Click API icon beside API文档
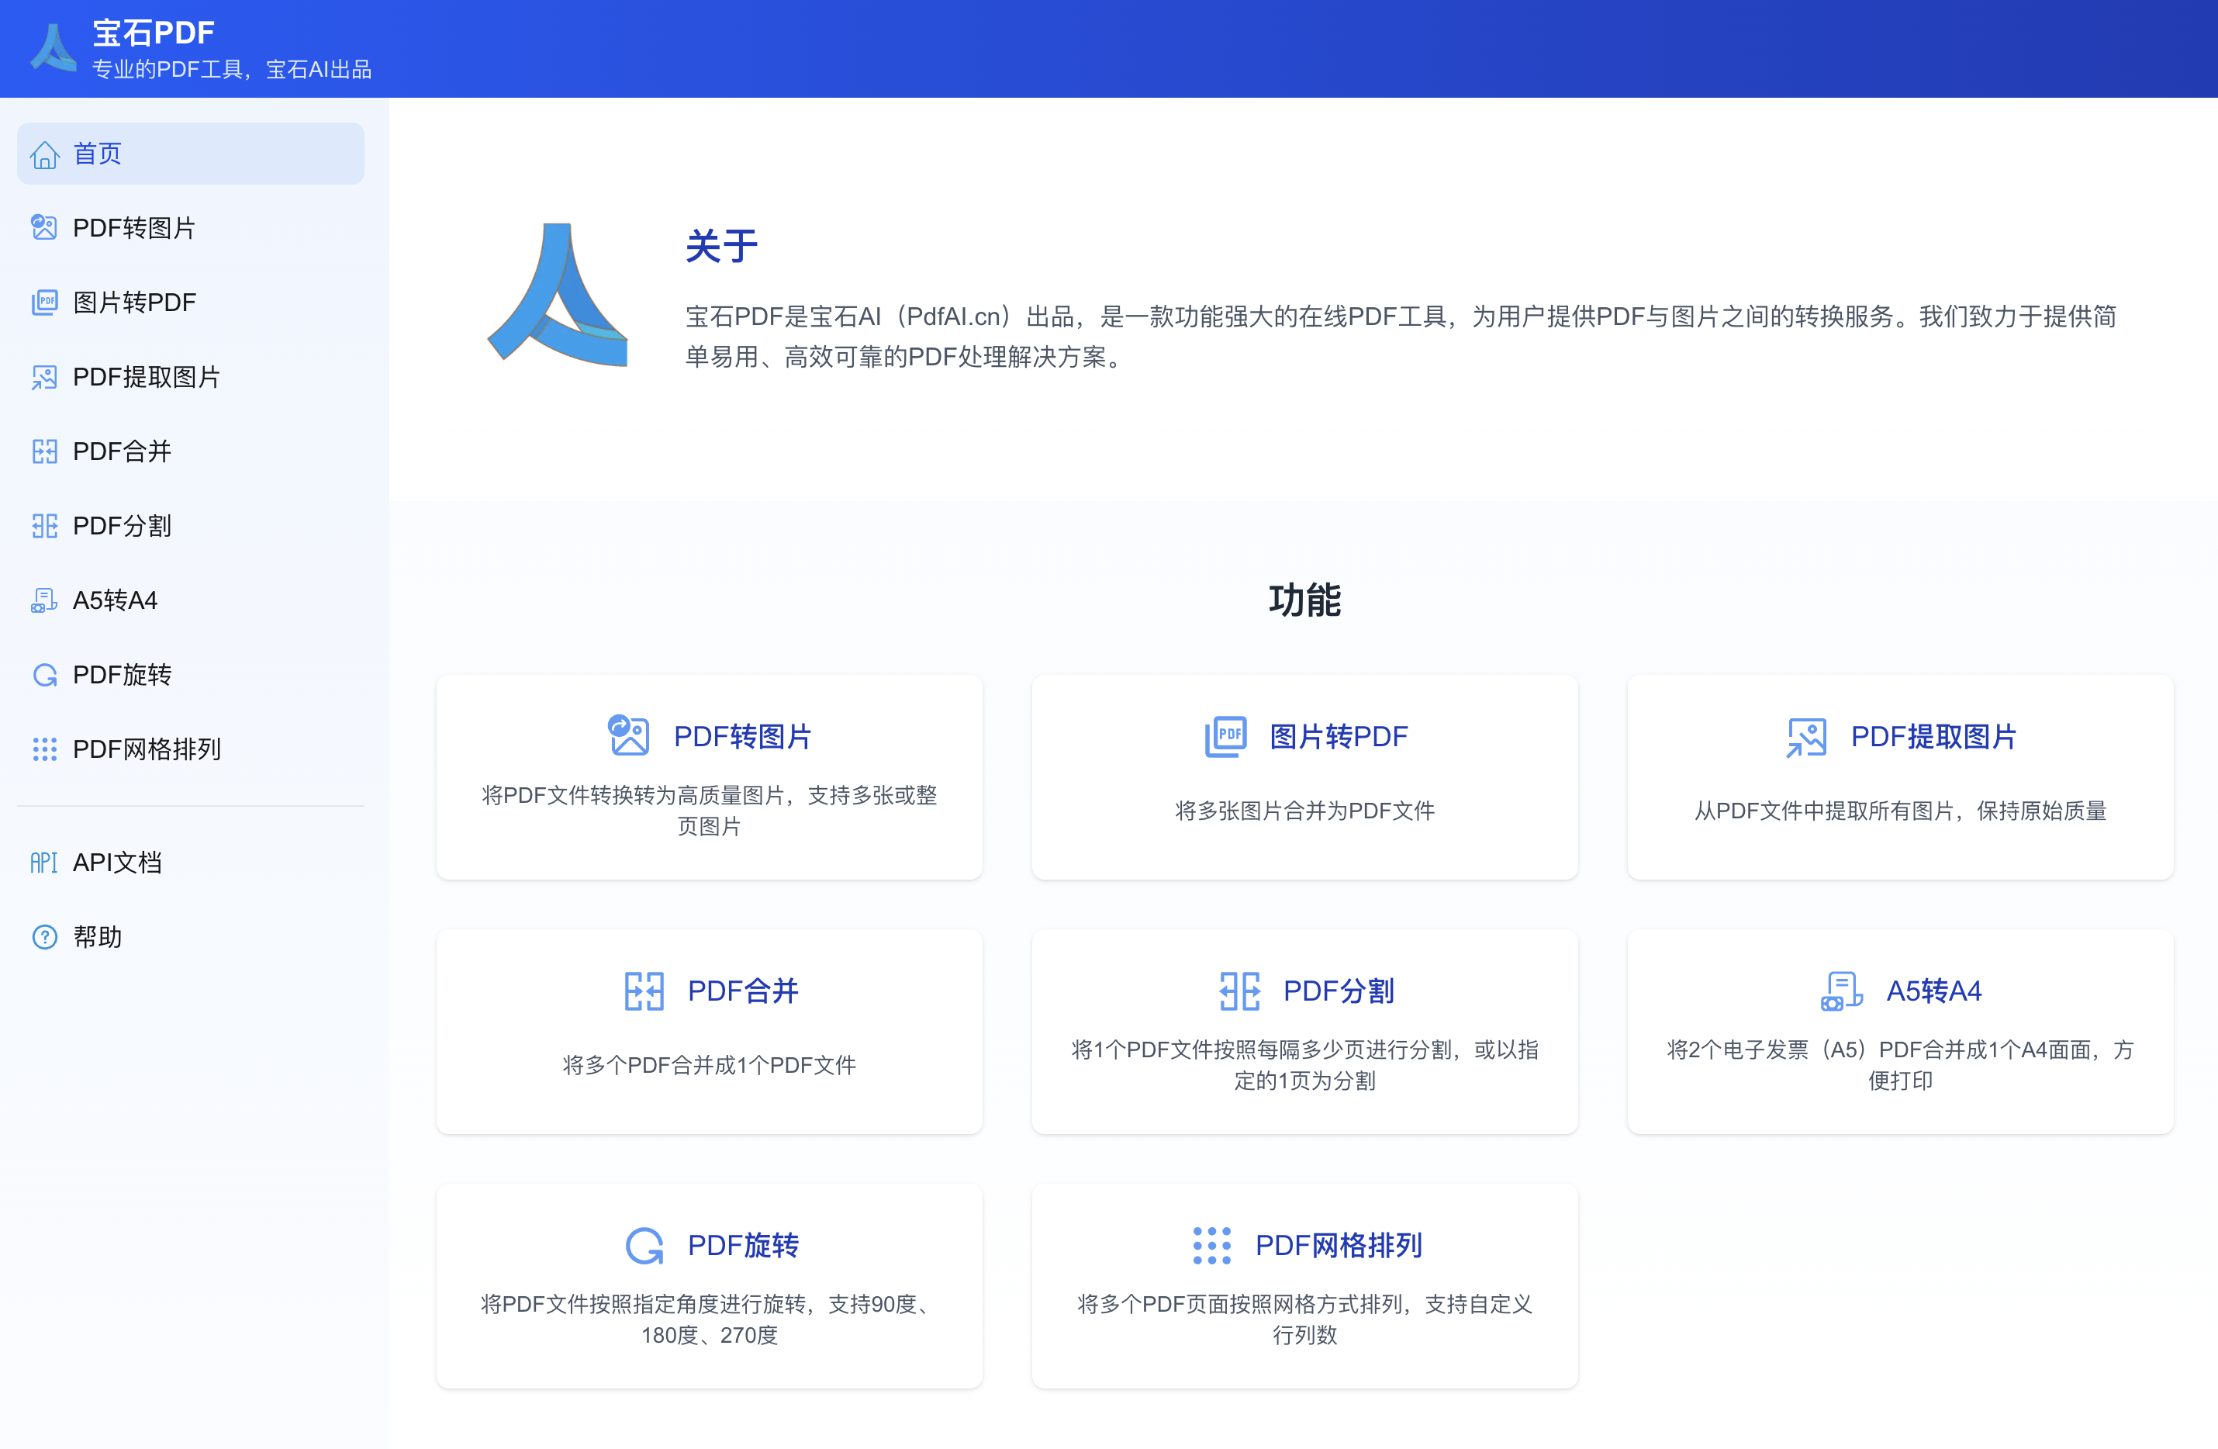2218x1449 pixels. click(x=43, y=863)
